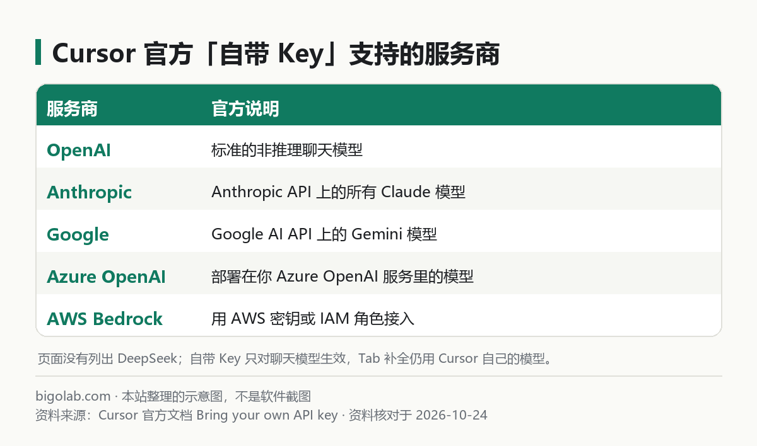757x446 pixels.
Task: Click the footnote mentioning DeepSeek
Action: (295, 359)
